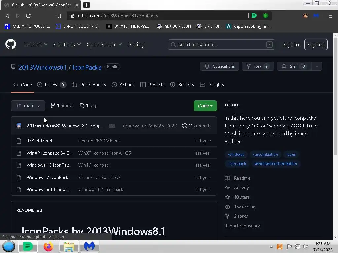Viewport: 338px width, 253px height.
Task: Click Notifications button
Action: tap(220, 66)
